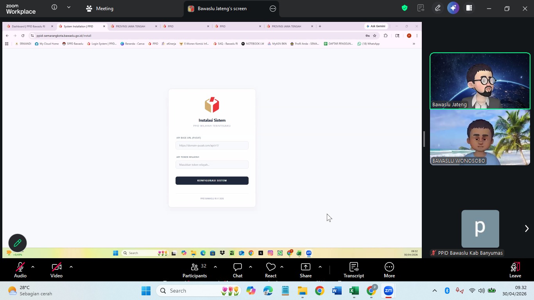Viewport: 534px width, 300px height.
Task: Open the WhatsApp bookmark
Action: (368, 44)
